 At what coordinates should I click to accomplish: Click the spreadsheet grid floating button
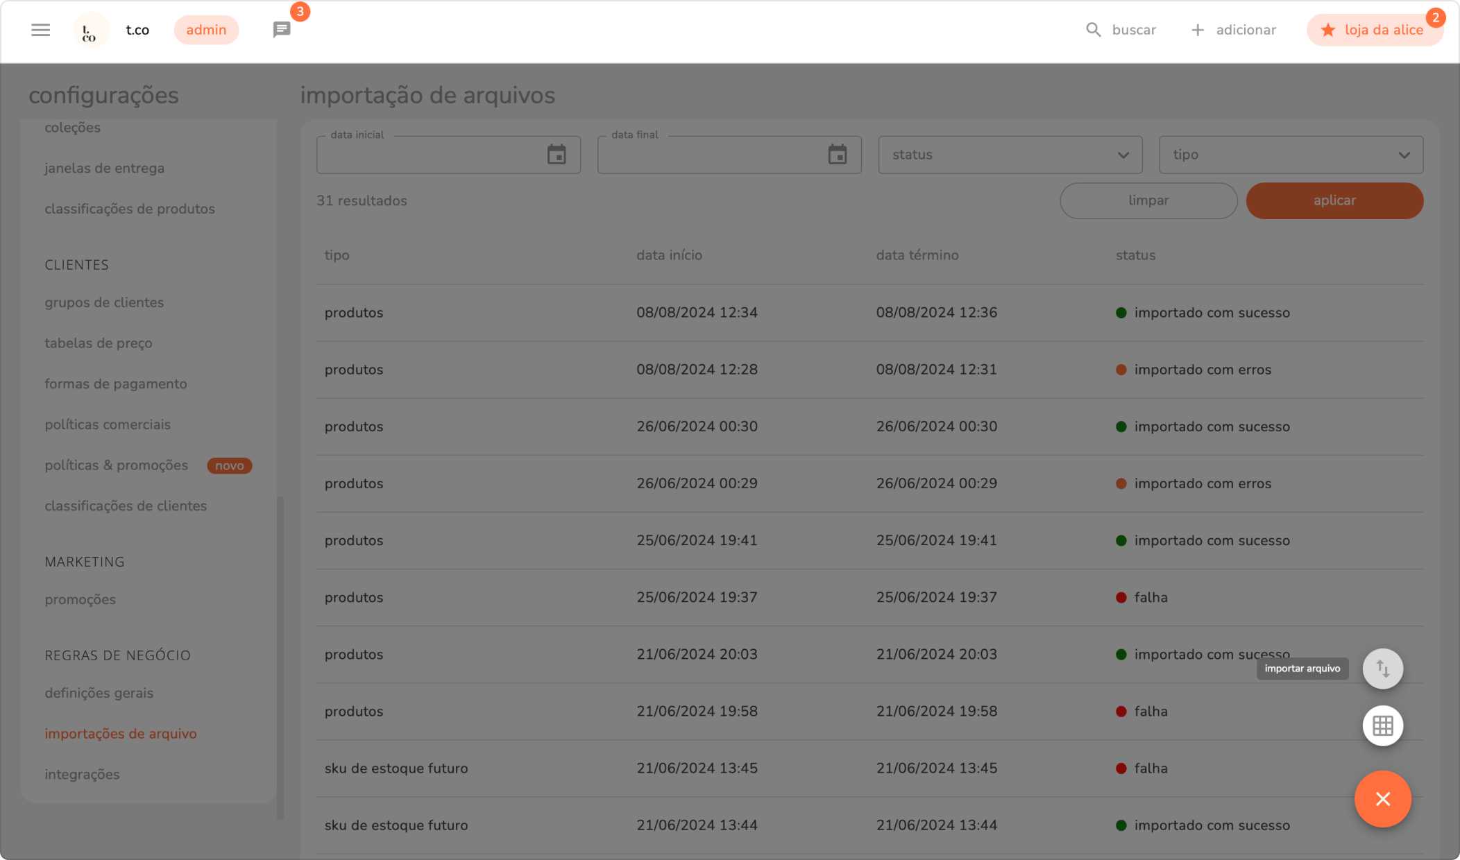coord(1382,725)
